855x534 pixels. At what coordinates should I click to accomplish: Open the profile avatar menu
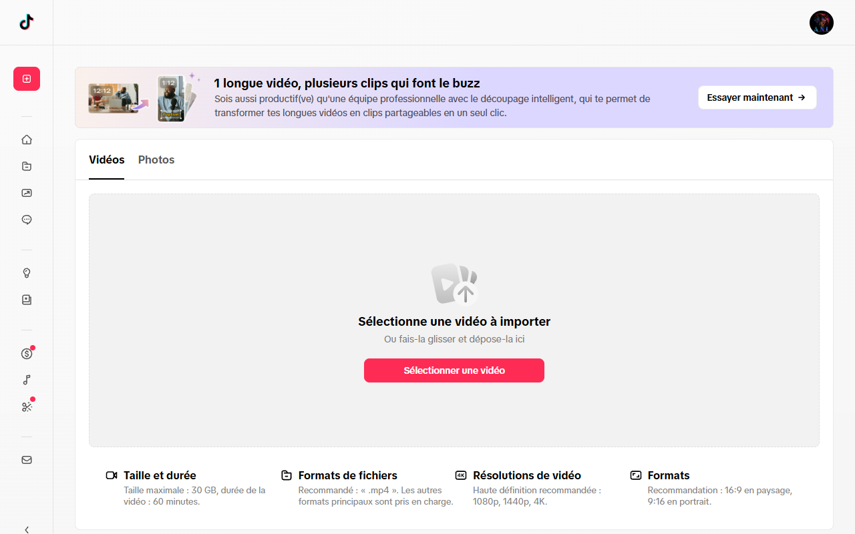tap(822, 23)
